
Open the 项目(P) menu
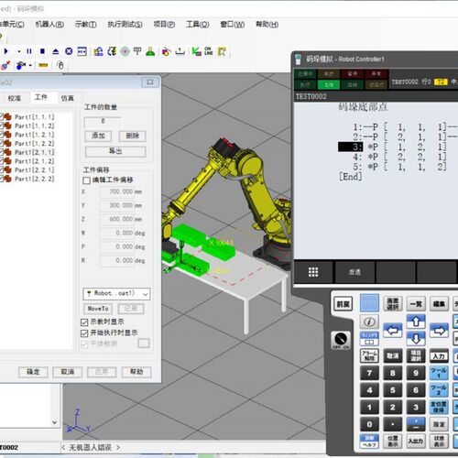click(x=164, y=24)
